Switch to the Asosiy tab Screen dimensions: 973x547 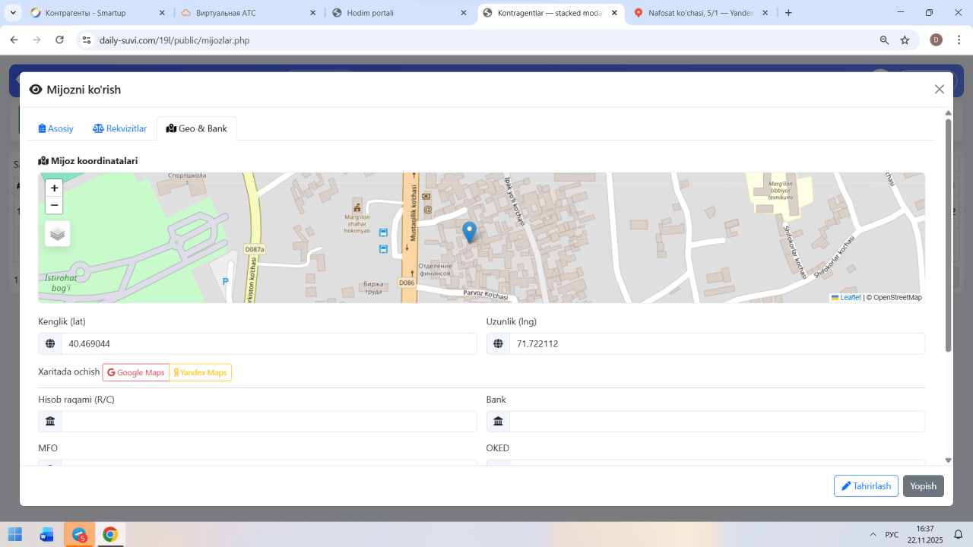pyautogui.click(x=56, y=128)
